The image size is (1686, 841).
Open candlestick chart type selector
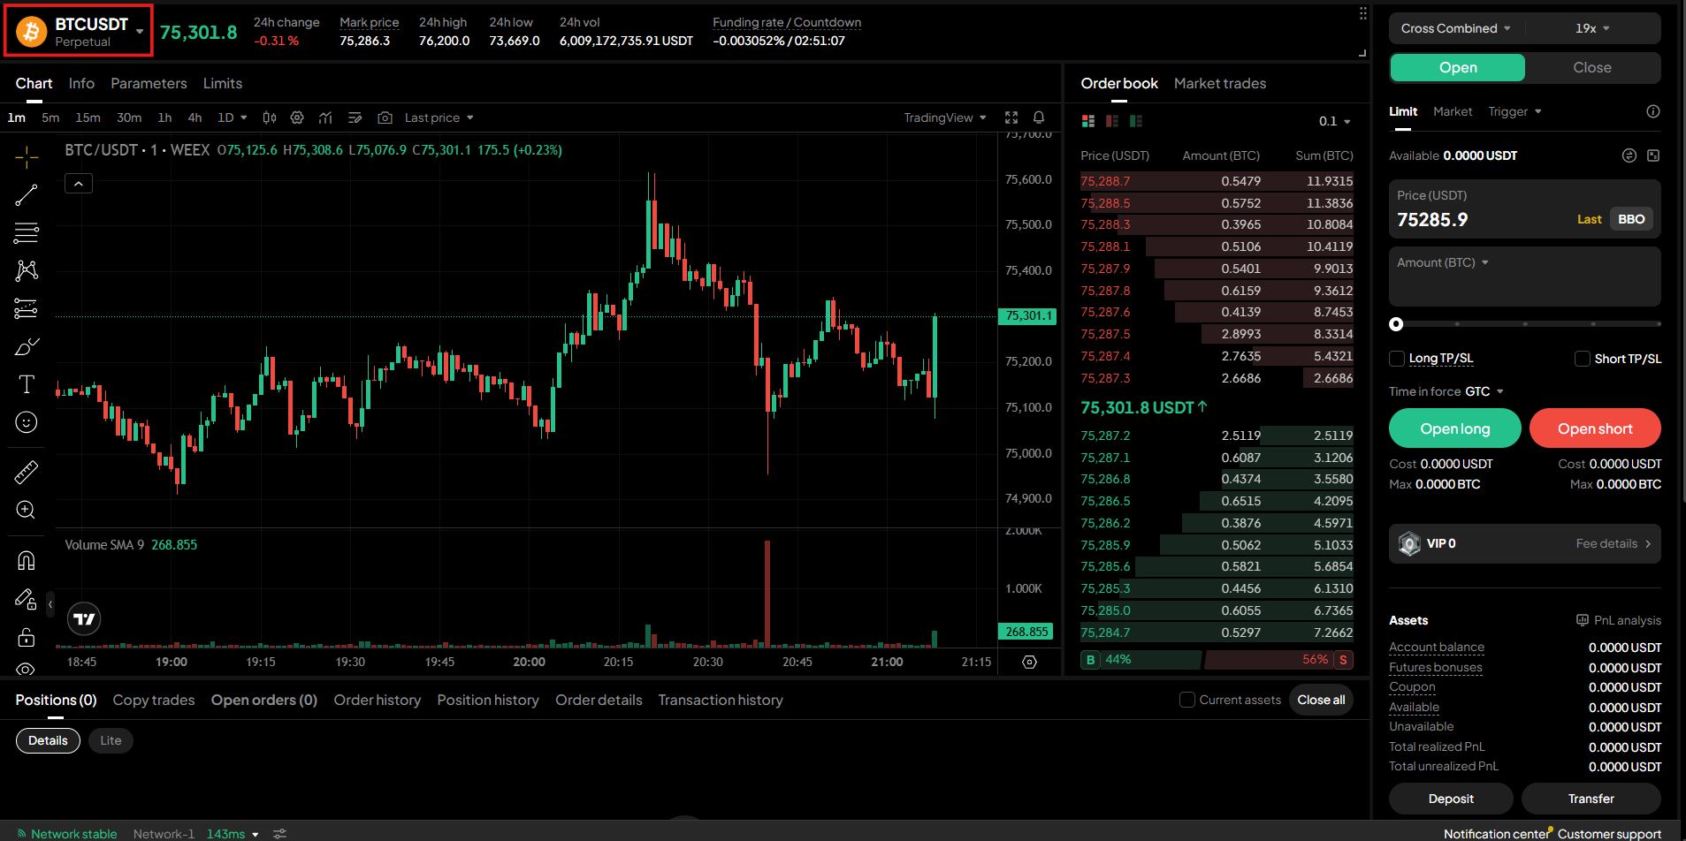point(270,117)
